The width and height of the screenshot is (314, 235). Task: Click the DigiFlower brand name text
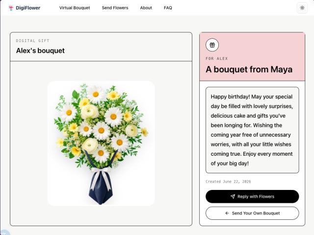click(28, 8)
